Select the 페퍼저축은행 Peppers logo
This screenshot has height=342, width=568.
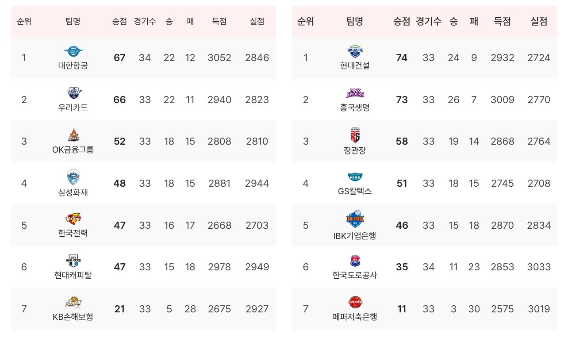[x=355, y=303]
